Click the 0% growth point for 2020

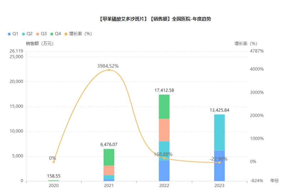(x=54, y=162)
